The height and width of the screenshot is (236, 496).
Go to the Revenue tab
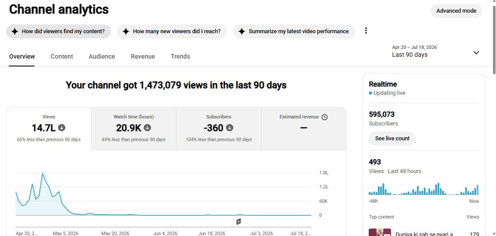pyautogui.click(x=143, y=56)
